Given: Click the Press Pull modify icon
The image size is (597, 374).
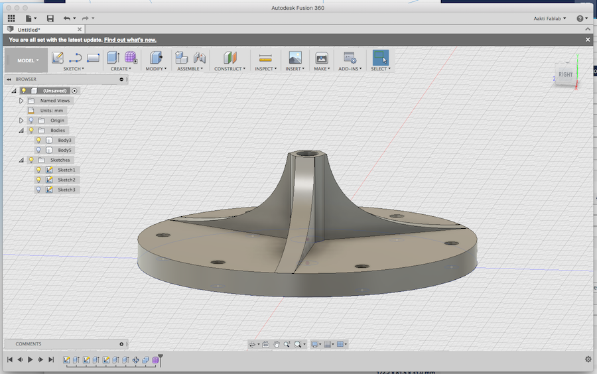Looking at the screenshot, I should [156, 58].
